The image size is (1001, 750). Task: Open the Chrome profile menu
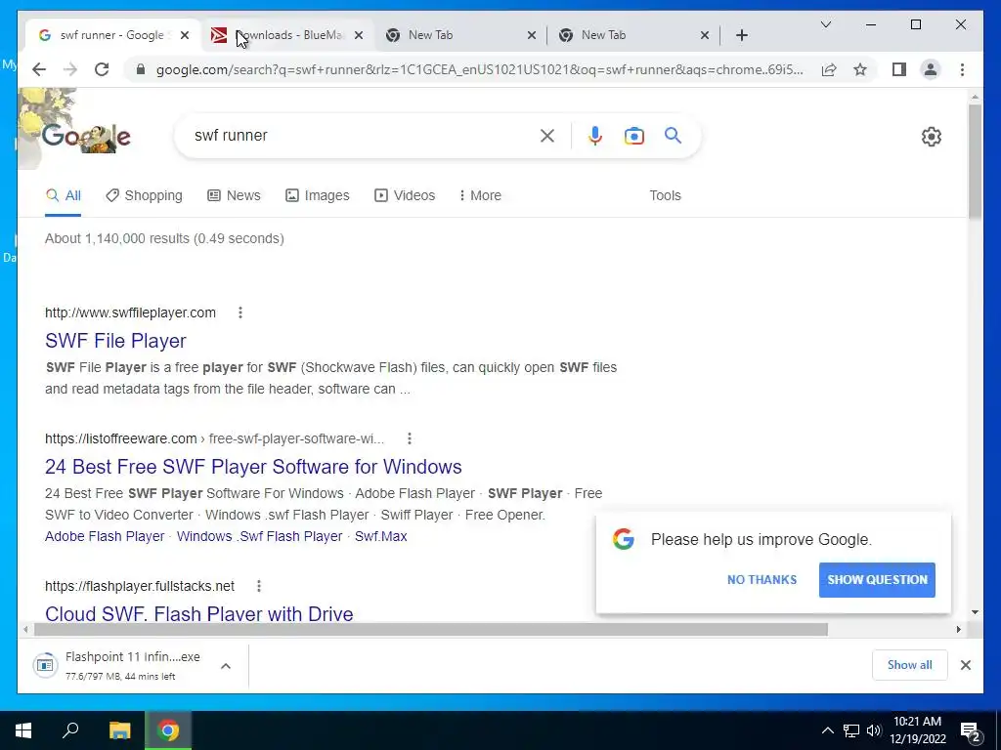(931, 69)
